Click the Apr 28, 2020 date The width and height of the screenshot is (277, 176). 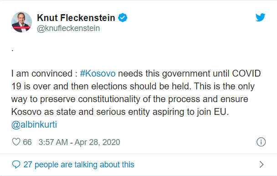[97, 142]
